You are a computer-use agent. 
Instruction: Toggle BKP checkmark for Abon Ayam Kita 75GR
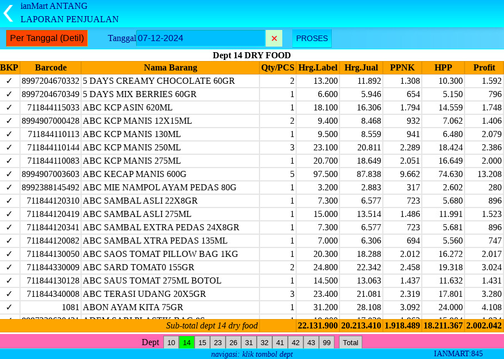point(9,307)
